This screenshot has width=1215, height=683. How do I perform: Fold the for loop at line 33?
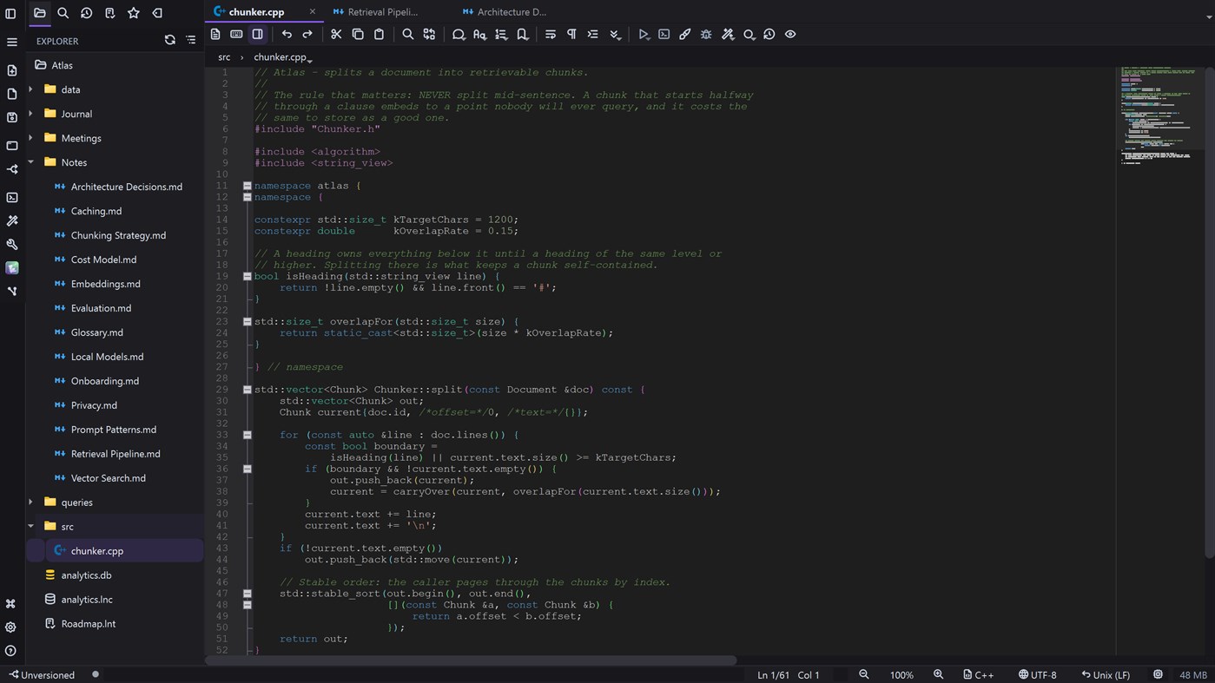point(248,435)
